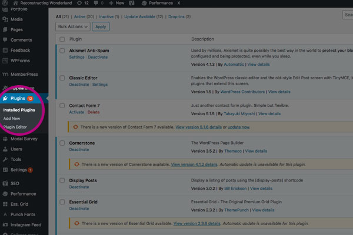
Task: Open the SEO sidebar icon
Action: (5, 183)
